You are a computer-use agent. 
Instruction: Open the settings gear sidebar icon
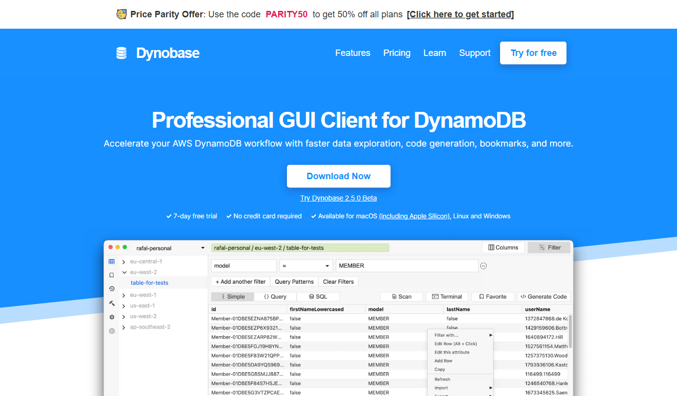tap(112, 331)
